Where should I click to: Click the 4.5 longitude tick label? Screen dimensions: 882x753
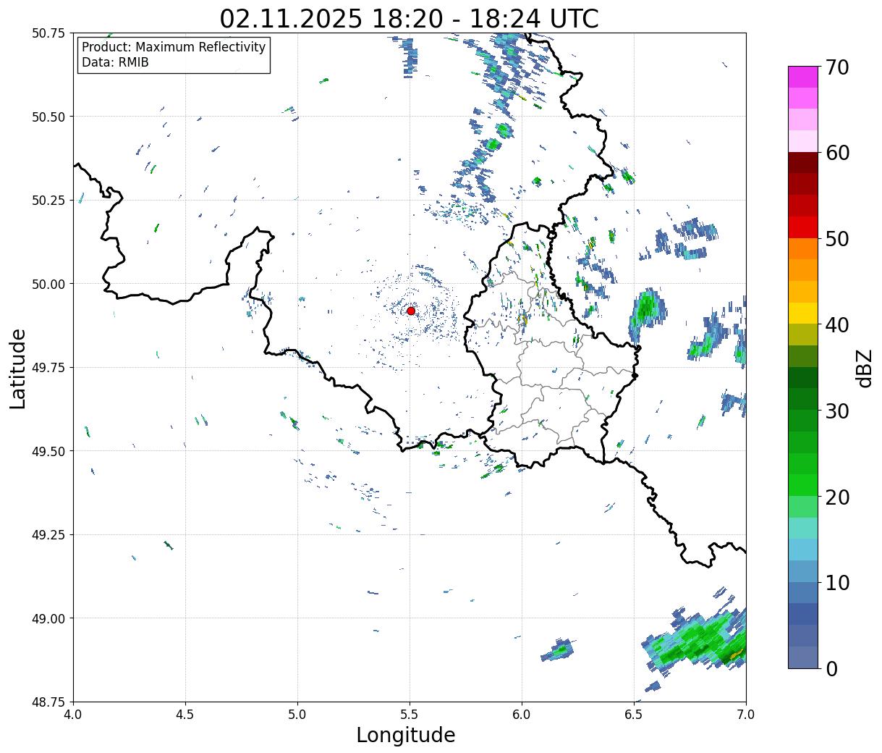pos(185,715)
